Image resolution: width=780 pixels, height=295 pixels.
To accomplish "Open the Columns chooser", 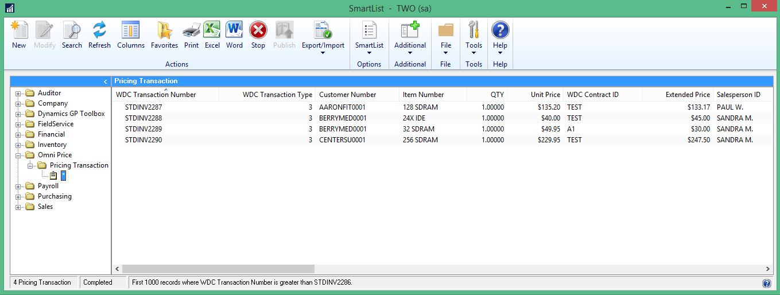I will point(131,35).
